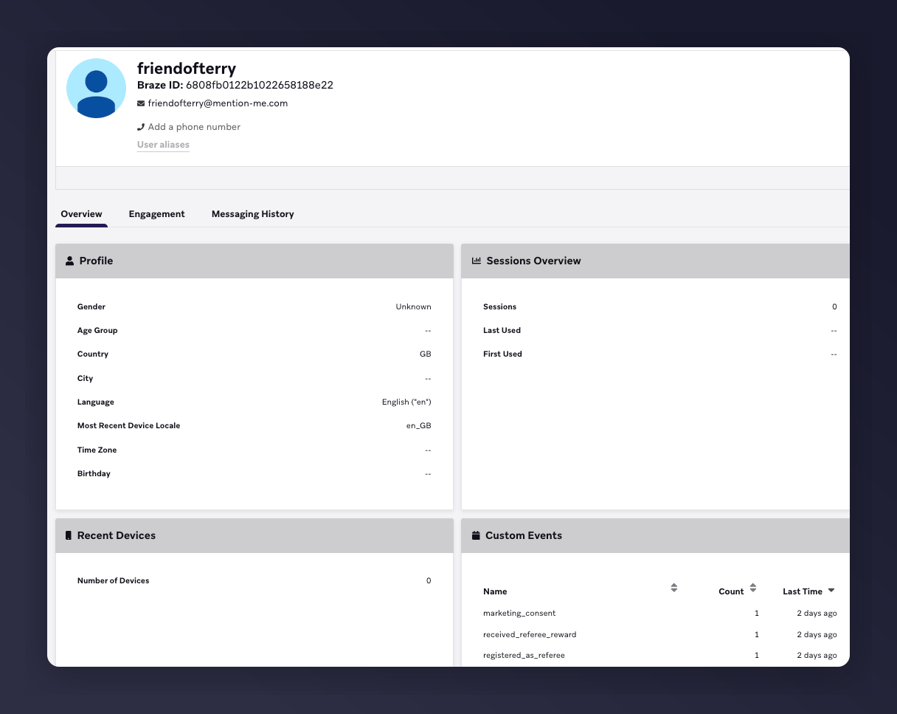Toggle the Last Time sort arrow
This screenshot has width=897, height=714.
(831, 591)
